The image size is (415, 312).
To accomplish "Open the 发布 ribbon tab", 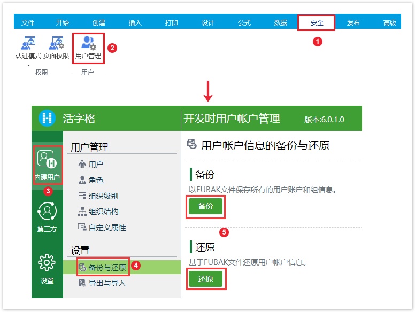I will [x=353, y=23].
